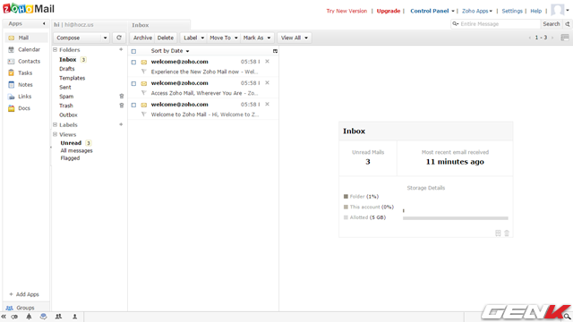Click the refresh mail icon
The image size is (573, 322).
point(119,38)
